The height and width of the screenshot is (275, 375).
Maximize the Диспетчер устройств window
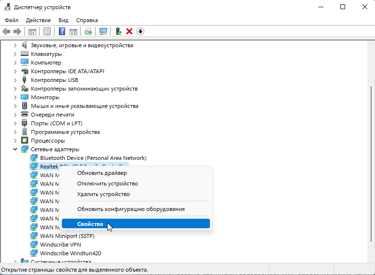343,7
